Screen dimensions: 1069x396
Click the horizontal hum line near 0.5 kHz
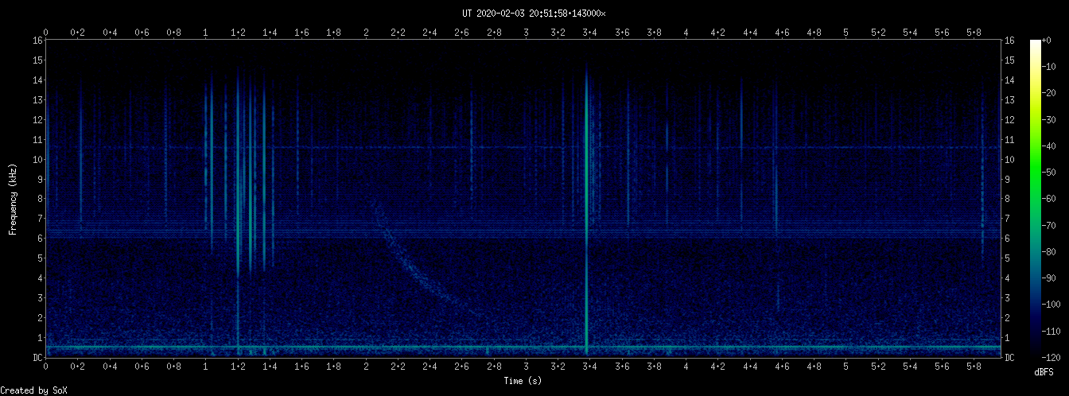point(523,347)
